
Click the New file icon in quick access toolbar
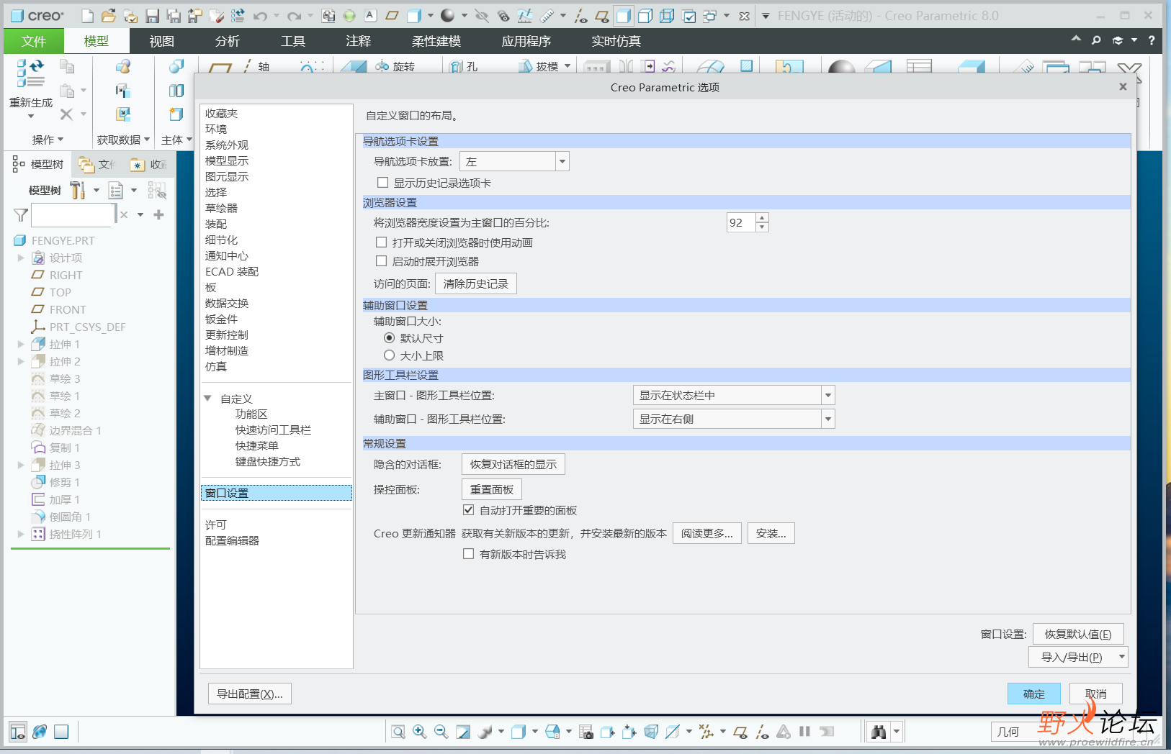(x=87, y=15)
